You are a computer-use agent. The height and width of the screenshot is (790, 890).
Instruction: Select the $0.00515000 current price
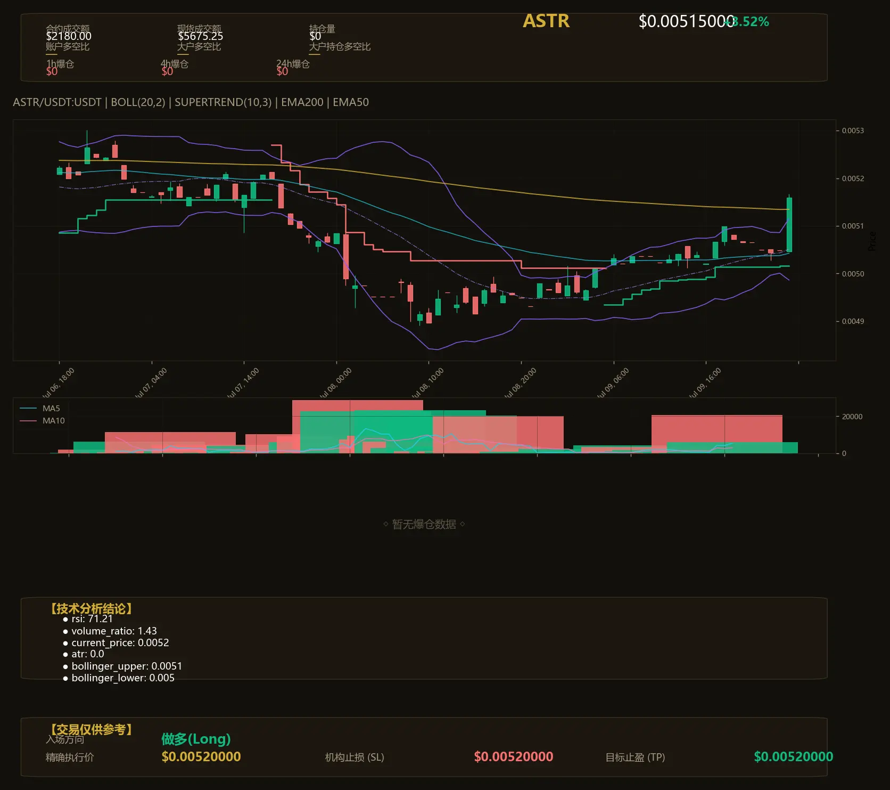click(686, 21)
